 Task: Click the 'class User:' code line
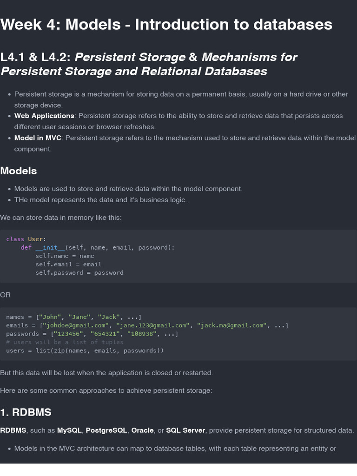point(26,239)
